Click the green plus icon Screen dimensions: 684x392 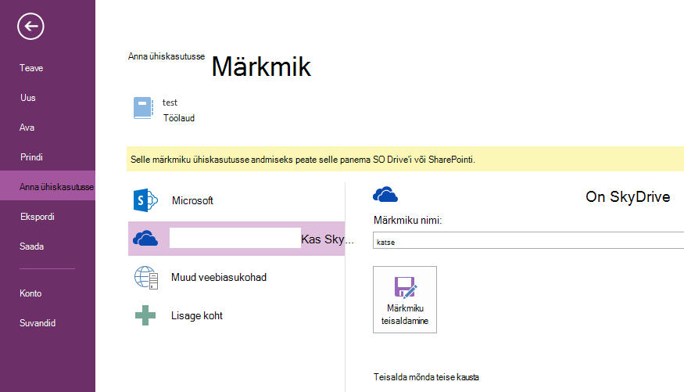pyautogui.click(x=145, y=315)
